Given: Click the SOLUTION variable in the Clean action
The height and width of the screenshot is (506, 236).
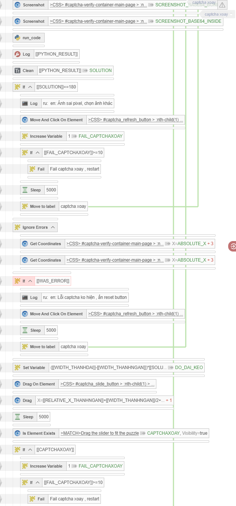Looking at the screenshot, I should pos(100,71).
